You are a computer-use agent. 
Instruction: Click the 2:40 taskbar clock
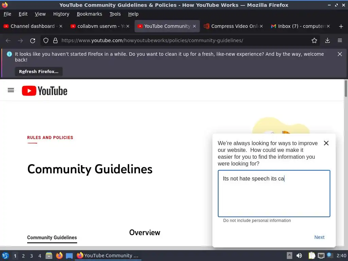[x=341, y=256]
